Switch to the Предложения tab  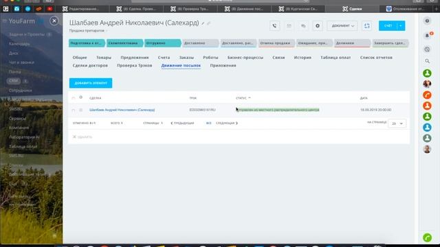click(x=135, y=58)
